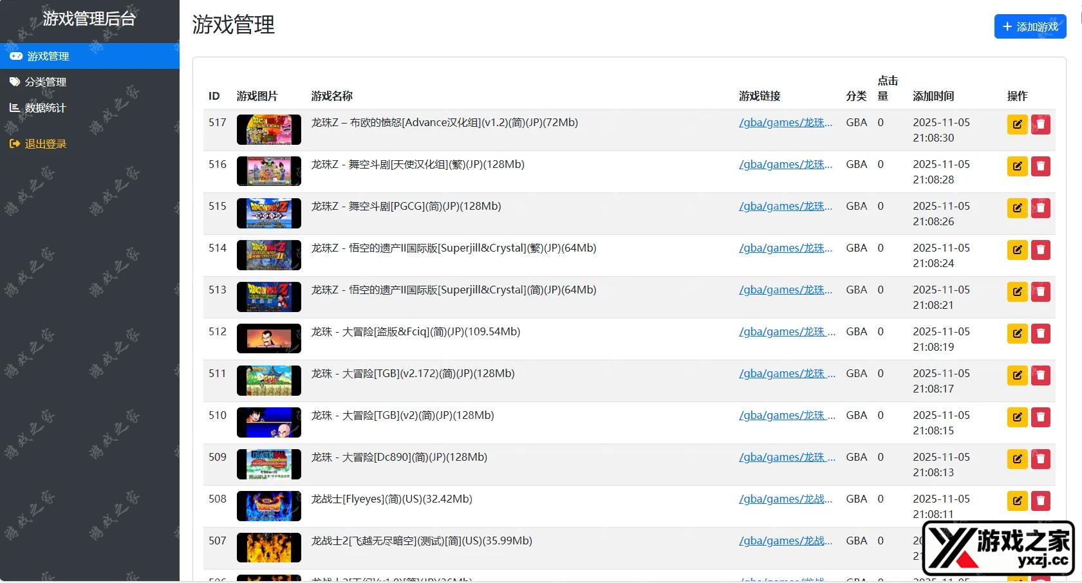1082x583 pixels.
Task: Click the yellow edit icon in row 514
Action: point(1017,250)
